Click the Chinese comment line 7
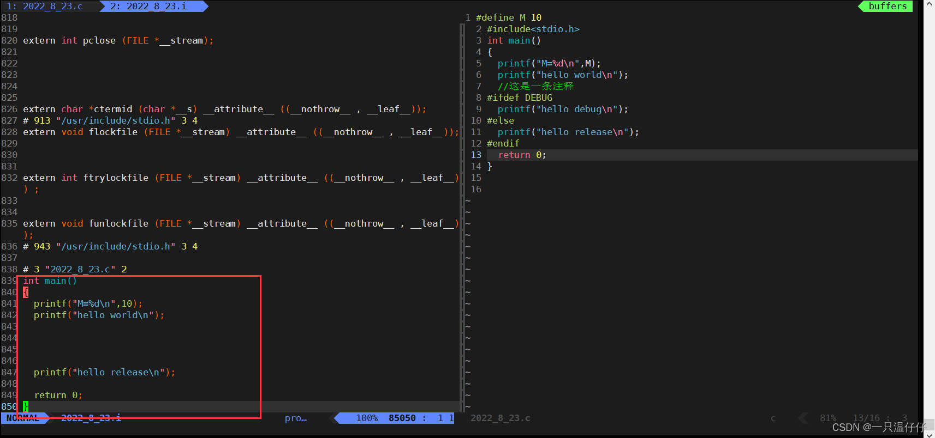This screenshot has width=935, height=438. point(535,86)
